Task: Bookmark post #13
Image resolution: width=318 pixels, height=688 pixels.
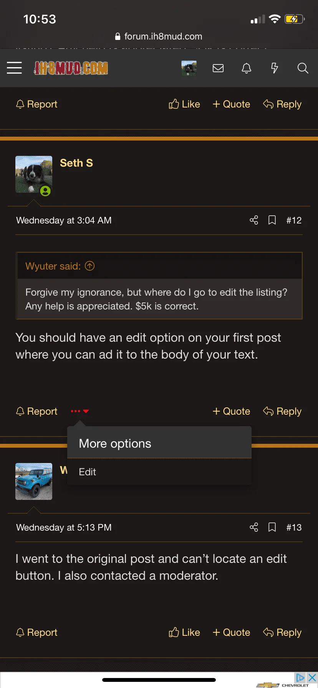Action: tap(272, 527)
